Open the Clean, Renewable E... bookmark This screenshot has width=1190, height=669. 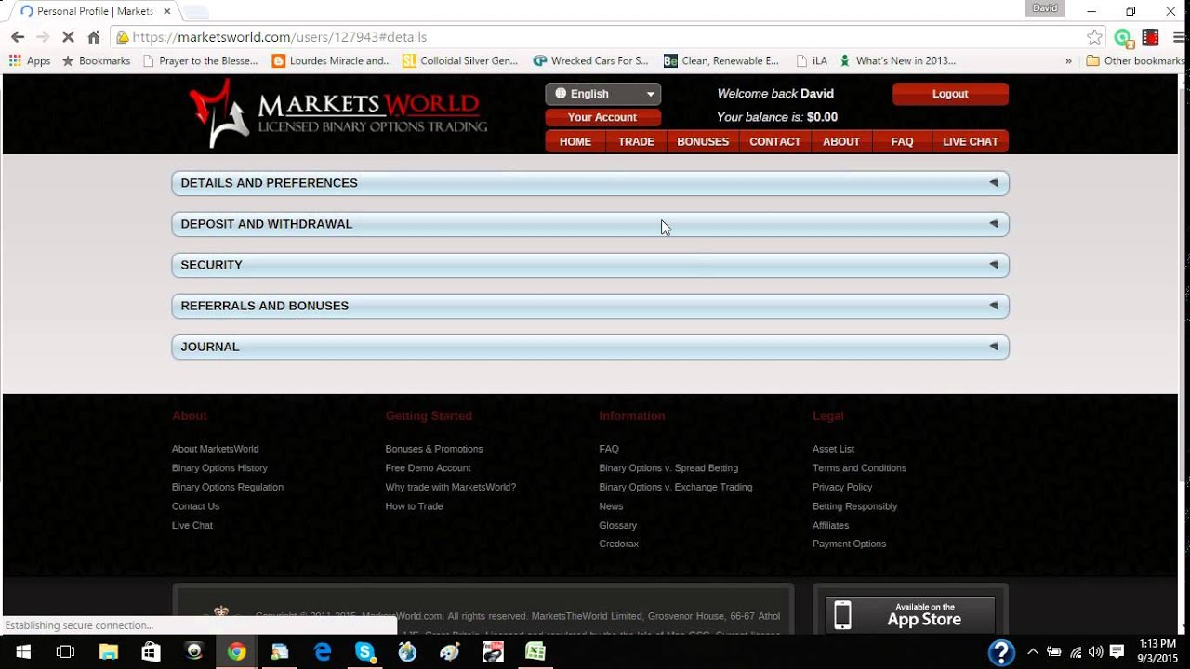tap(721, 61)
